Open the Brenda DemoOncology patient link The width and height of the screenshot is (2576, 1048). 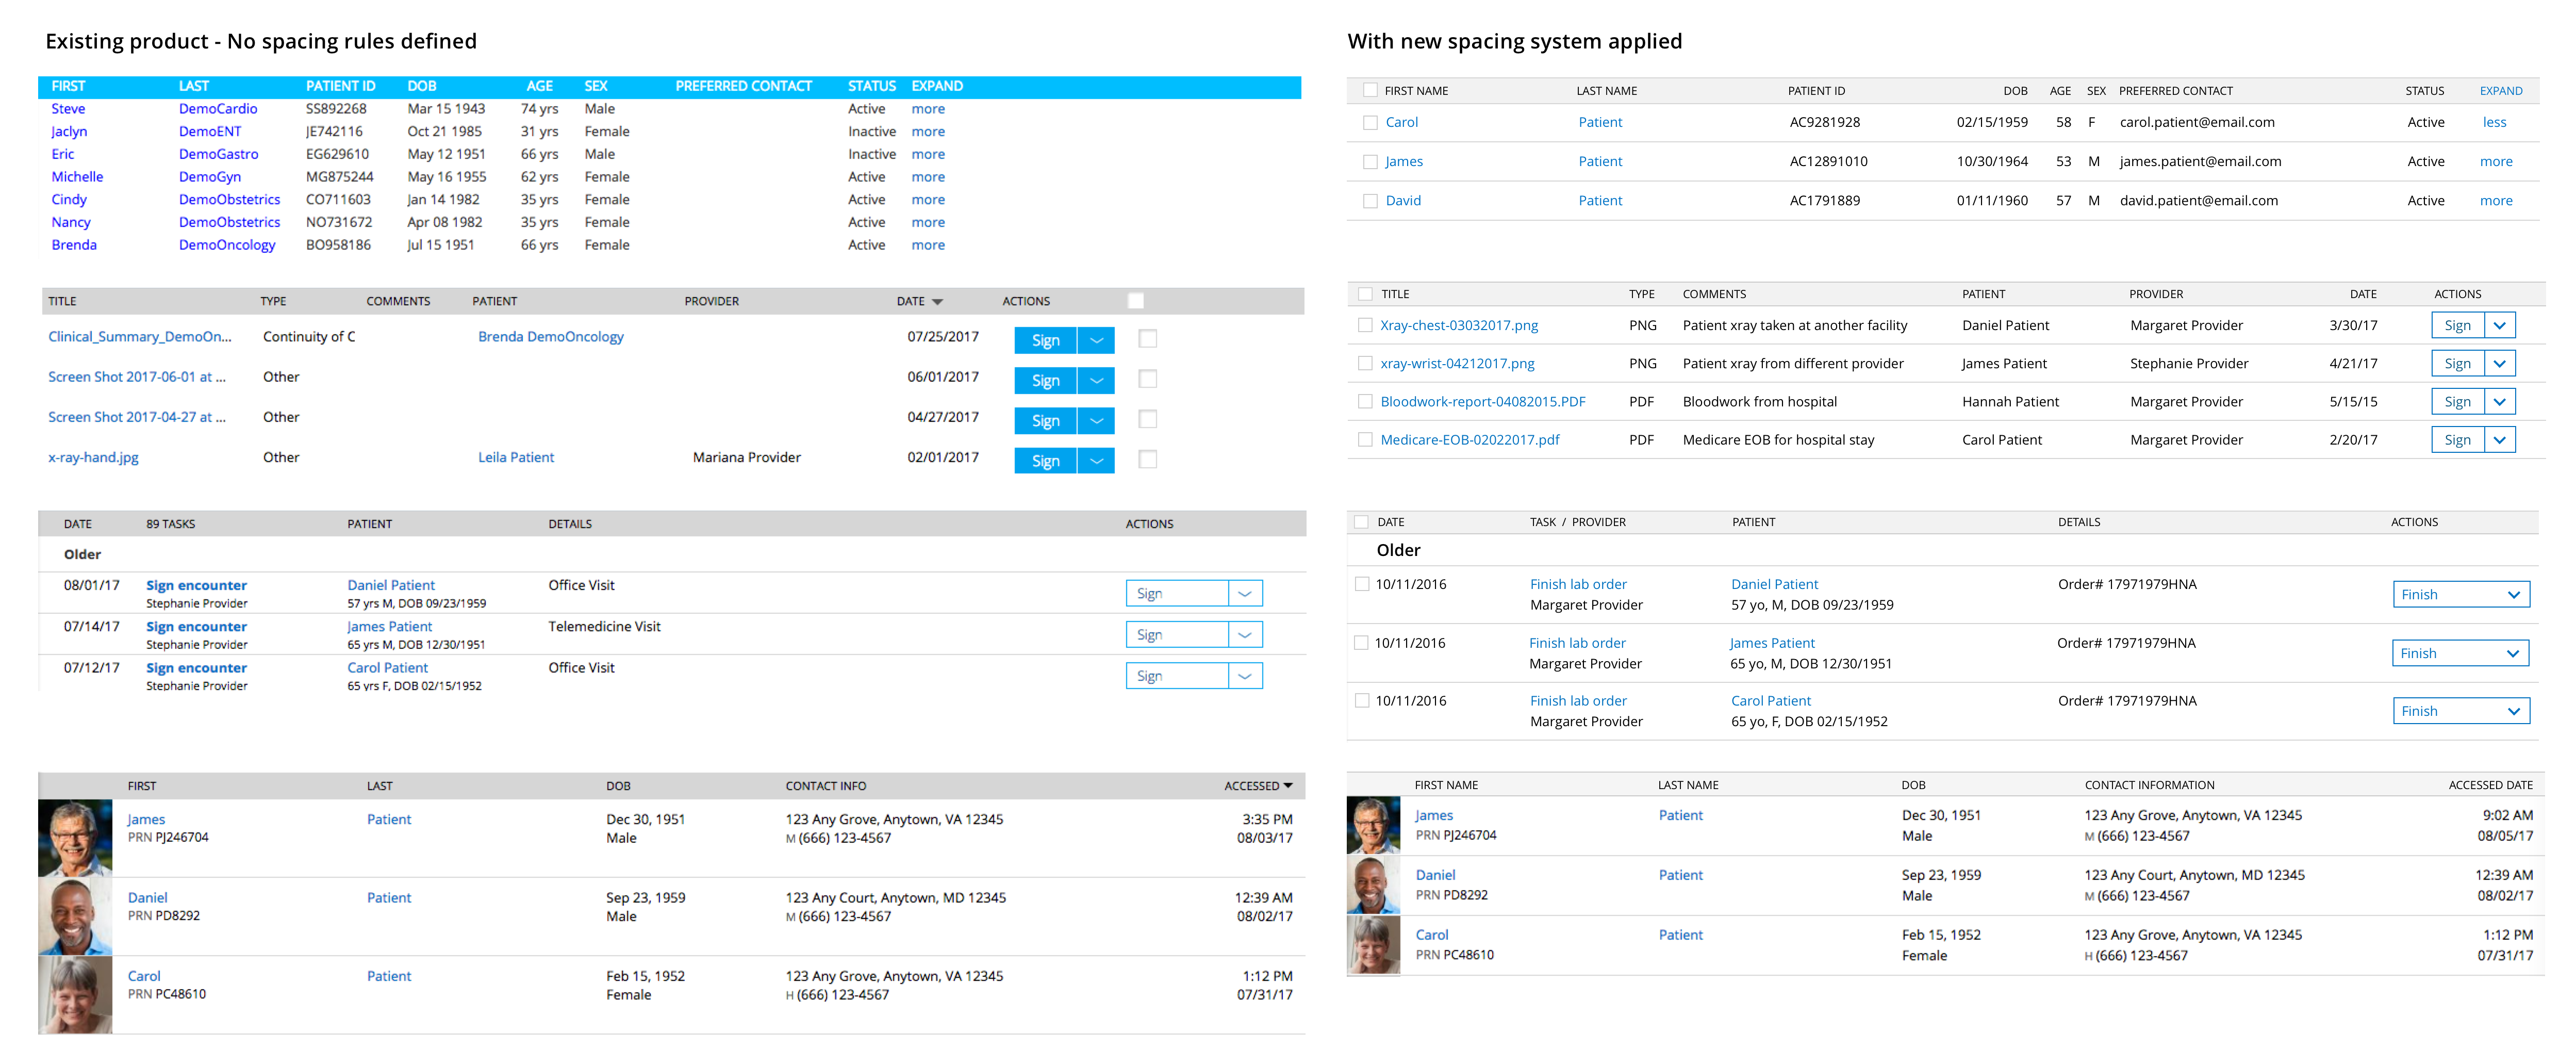550,337
